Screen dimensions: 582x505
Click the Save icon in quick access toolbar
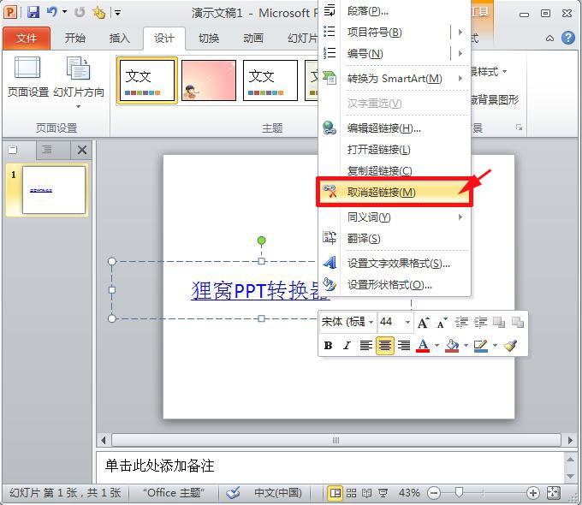pyautogui.click(x=33, y=12)
